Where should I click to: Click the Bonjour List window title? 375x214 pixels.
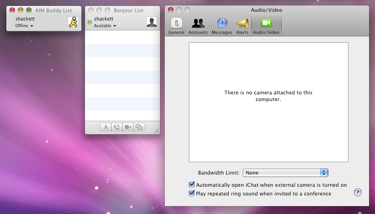(x=128, y=11)
